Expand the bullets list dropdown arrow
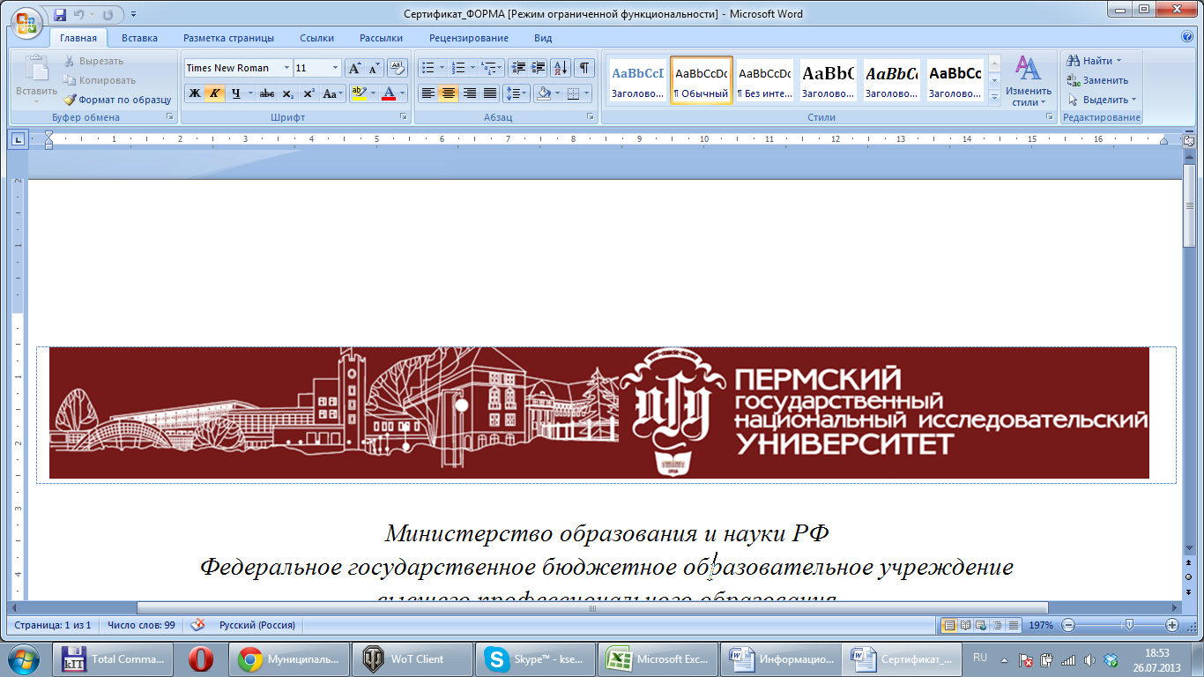Image resolution: width=1204 pixels, height=677 pixels. [442, 68]
